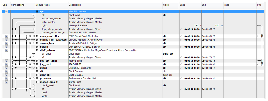Expand onchip_ram_32Kbytes module row
The height and width of the screenshot is (101, 268).
click(x=37, y=40)
